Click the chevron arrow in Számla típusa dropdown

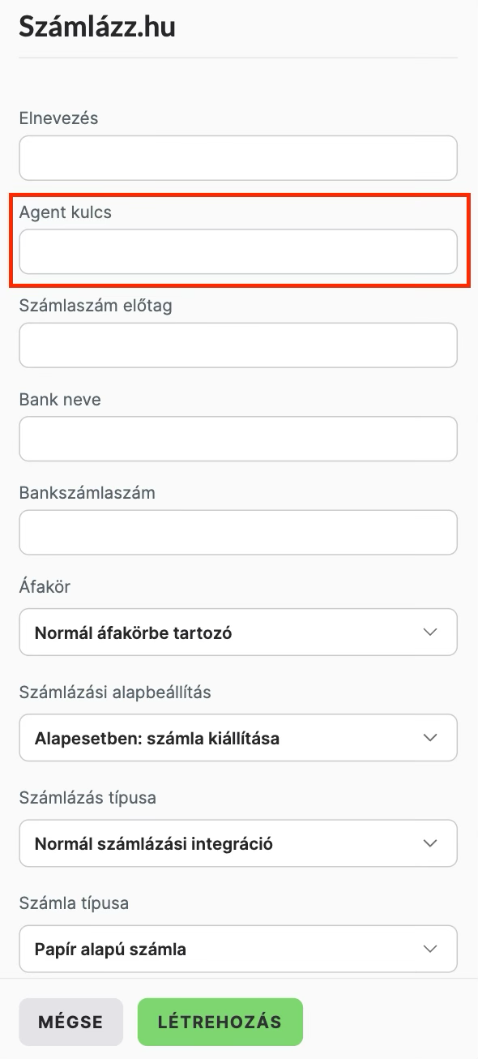coord(430,949)
